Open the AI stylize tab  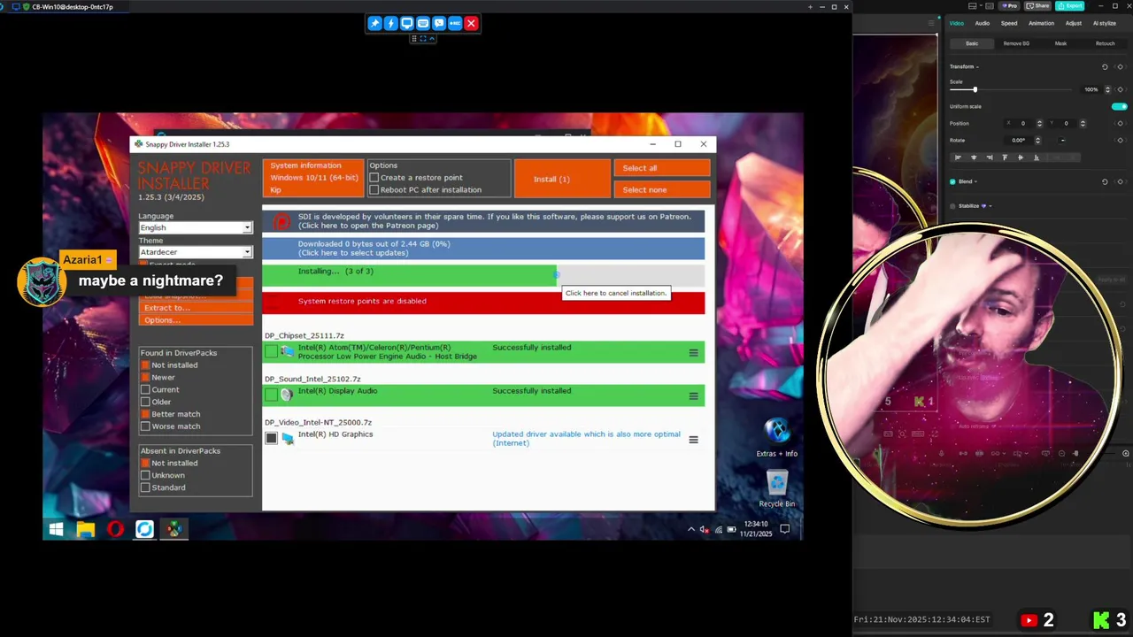coord(1105,23)
